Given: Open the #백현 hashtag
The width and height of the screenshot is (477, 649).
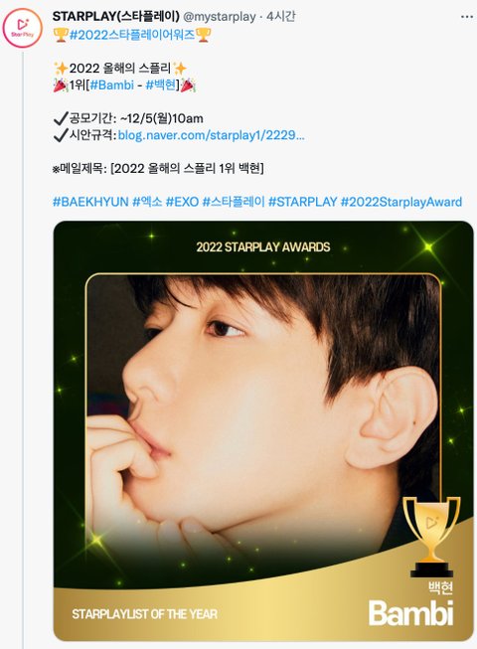Looking at the screenshot, I should click(x=161, y=84).
